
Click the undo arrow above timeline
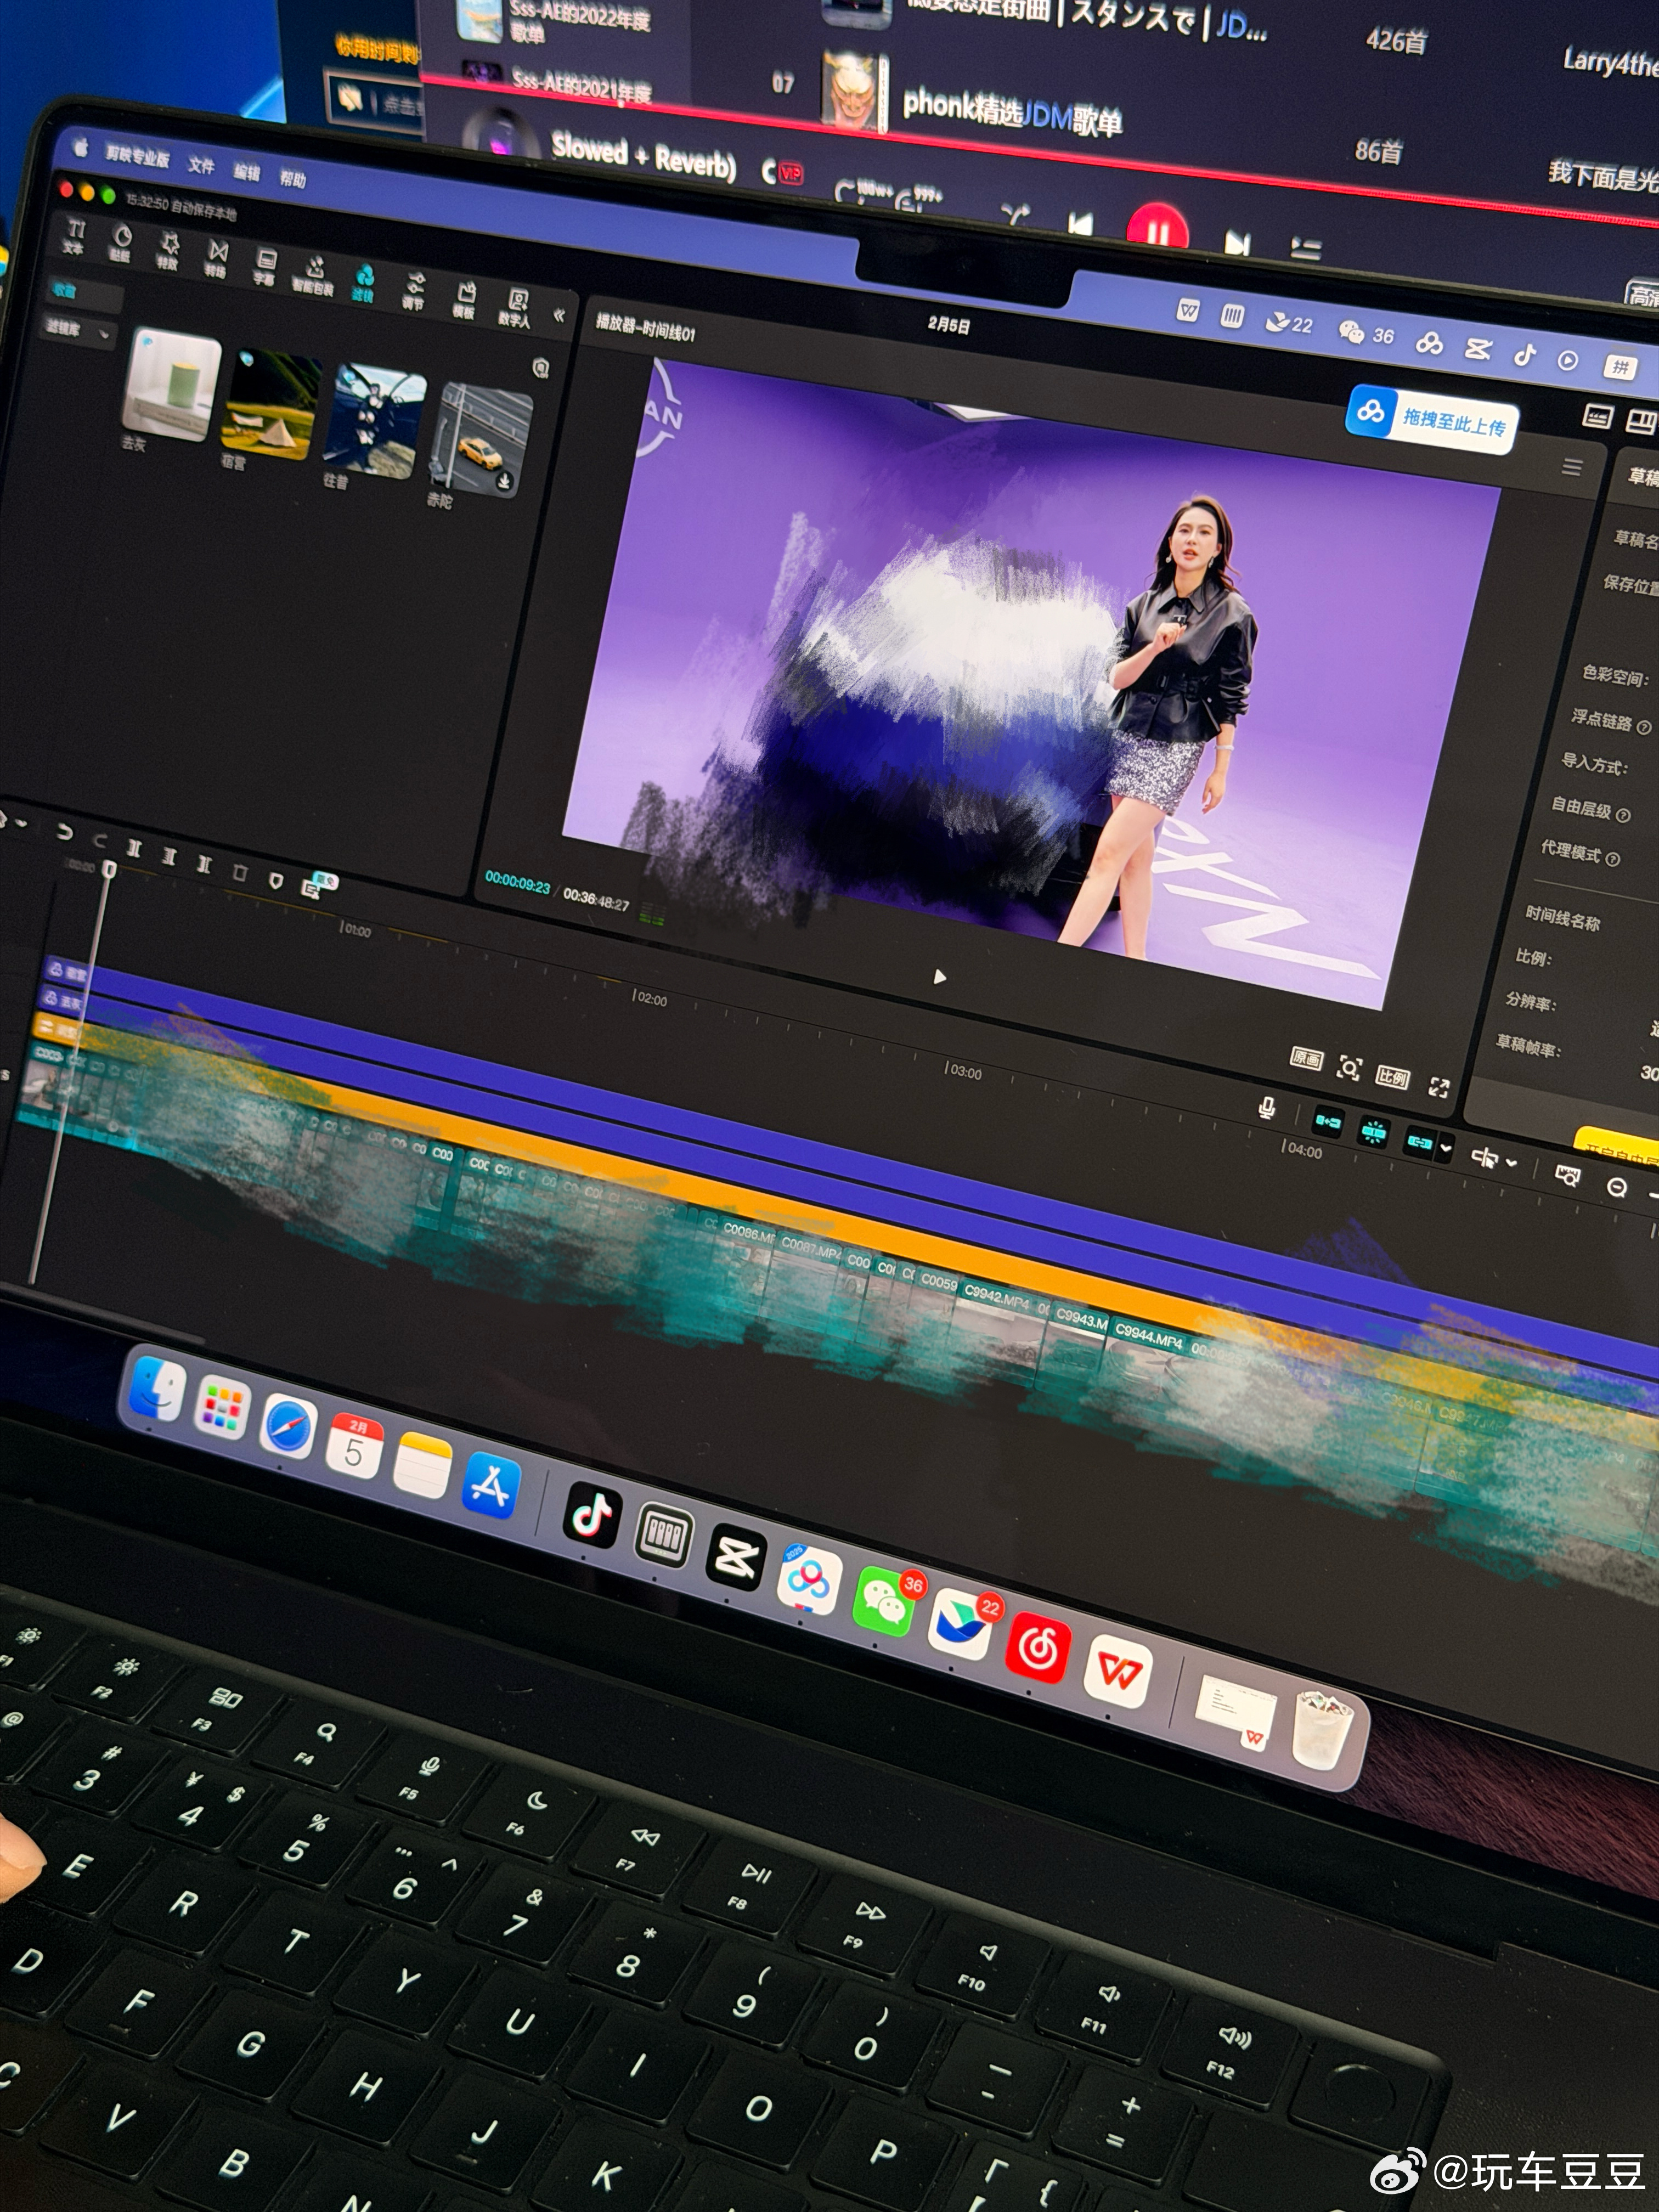click(64, 832)
